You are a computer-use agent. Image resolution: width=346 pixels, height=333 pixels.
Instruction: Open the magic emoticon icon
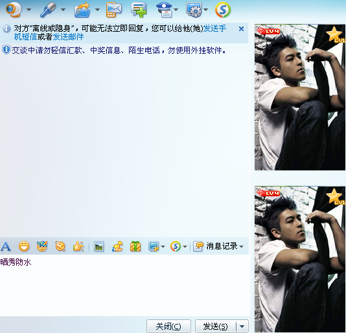(x=42, y=246)
